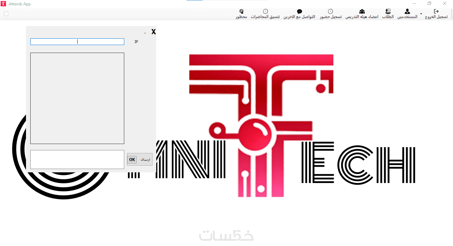Minimize the Attends App window
This screenshot has width=453, height=246.
(x=415, y=3)
